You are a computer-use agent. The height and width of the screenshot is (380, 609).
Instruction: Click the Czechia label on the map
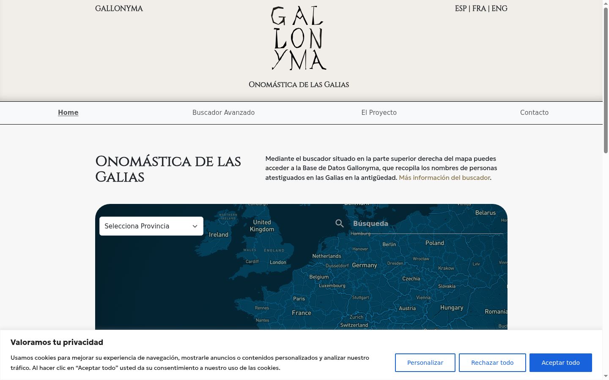(411, 279)
